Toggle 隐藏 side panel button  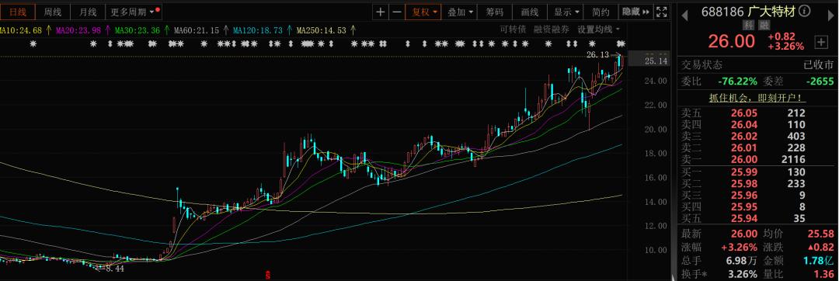635,12
